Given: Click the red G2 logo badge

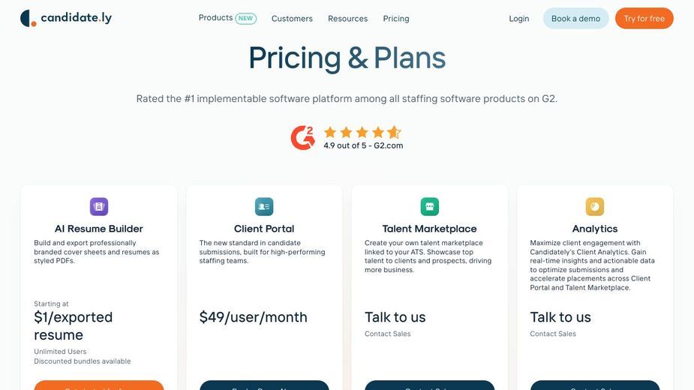Looking at the screenshot, I should [x=303, y=138].
